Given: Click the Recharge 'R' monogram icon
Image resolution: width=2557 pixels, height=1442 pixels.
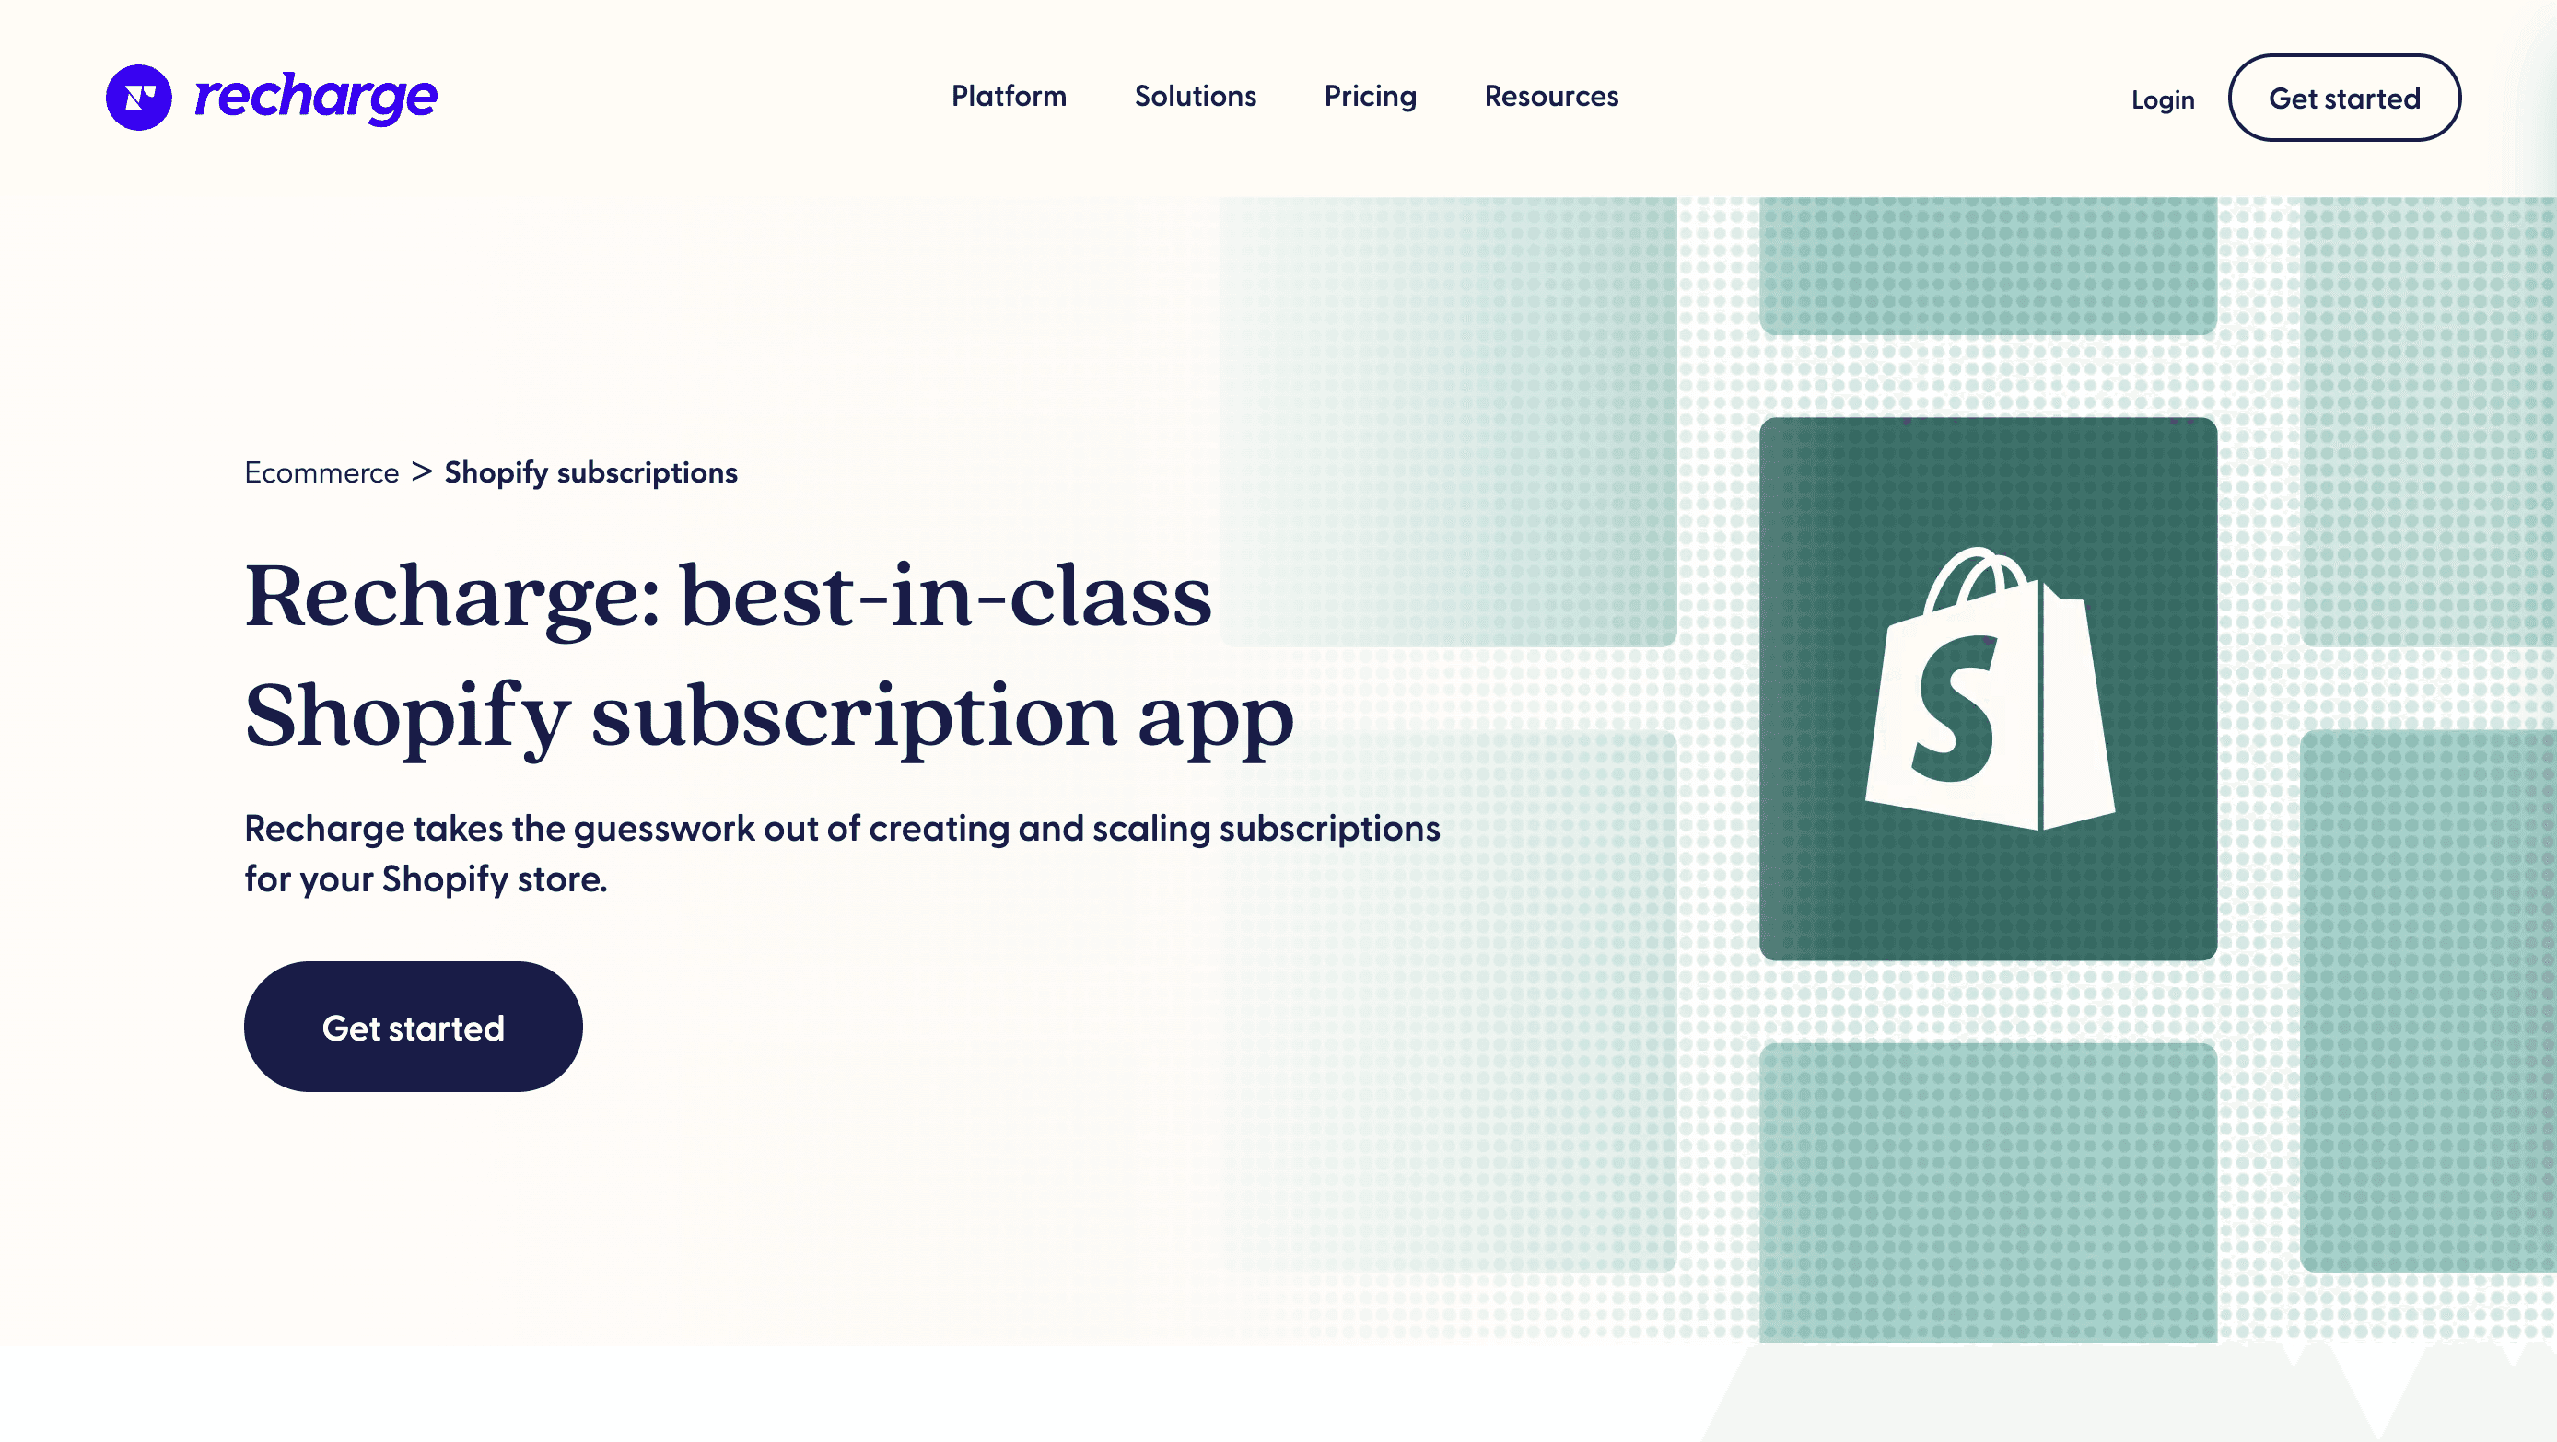Looking at the screenshot, I should click(x=139, y=97).
